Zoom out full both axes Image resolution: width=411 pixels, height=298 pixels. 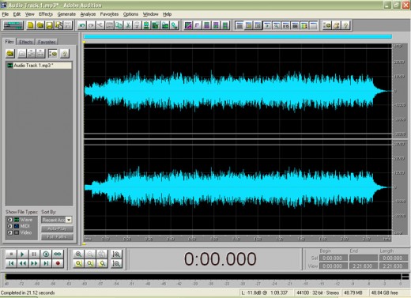point(102,255)
